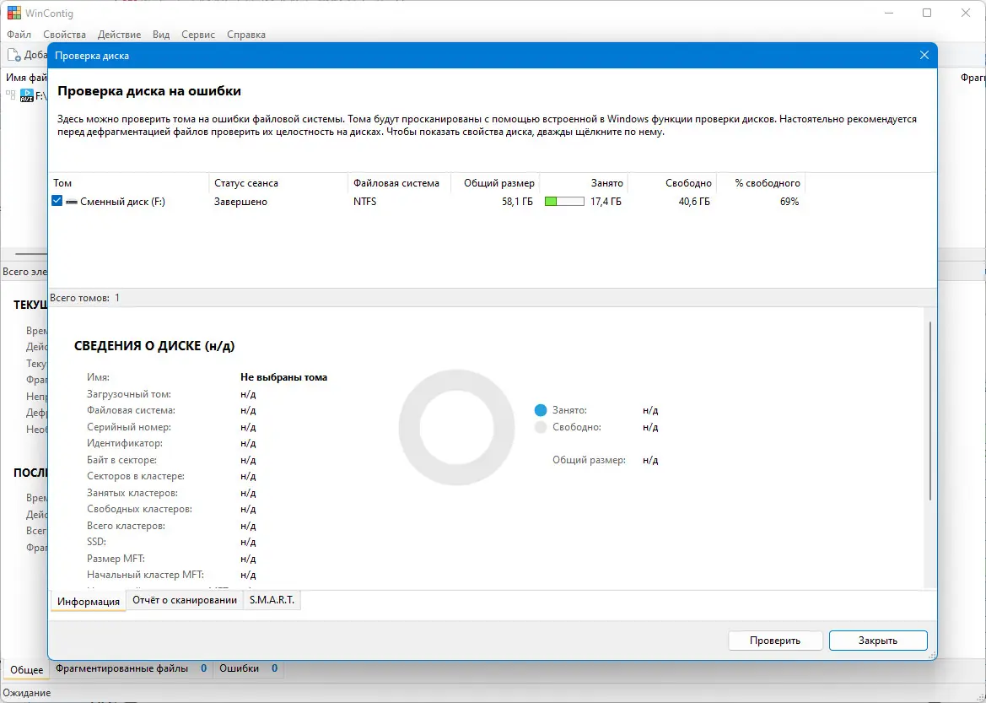The height and width of the screenshot is (703, 986).
Task: Click the F:\ video file icon
Action: pos(26,95)
